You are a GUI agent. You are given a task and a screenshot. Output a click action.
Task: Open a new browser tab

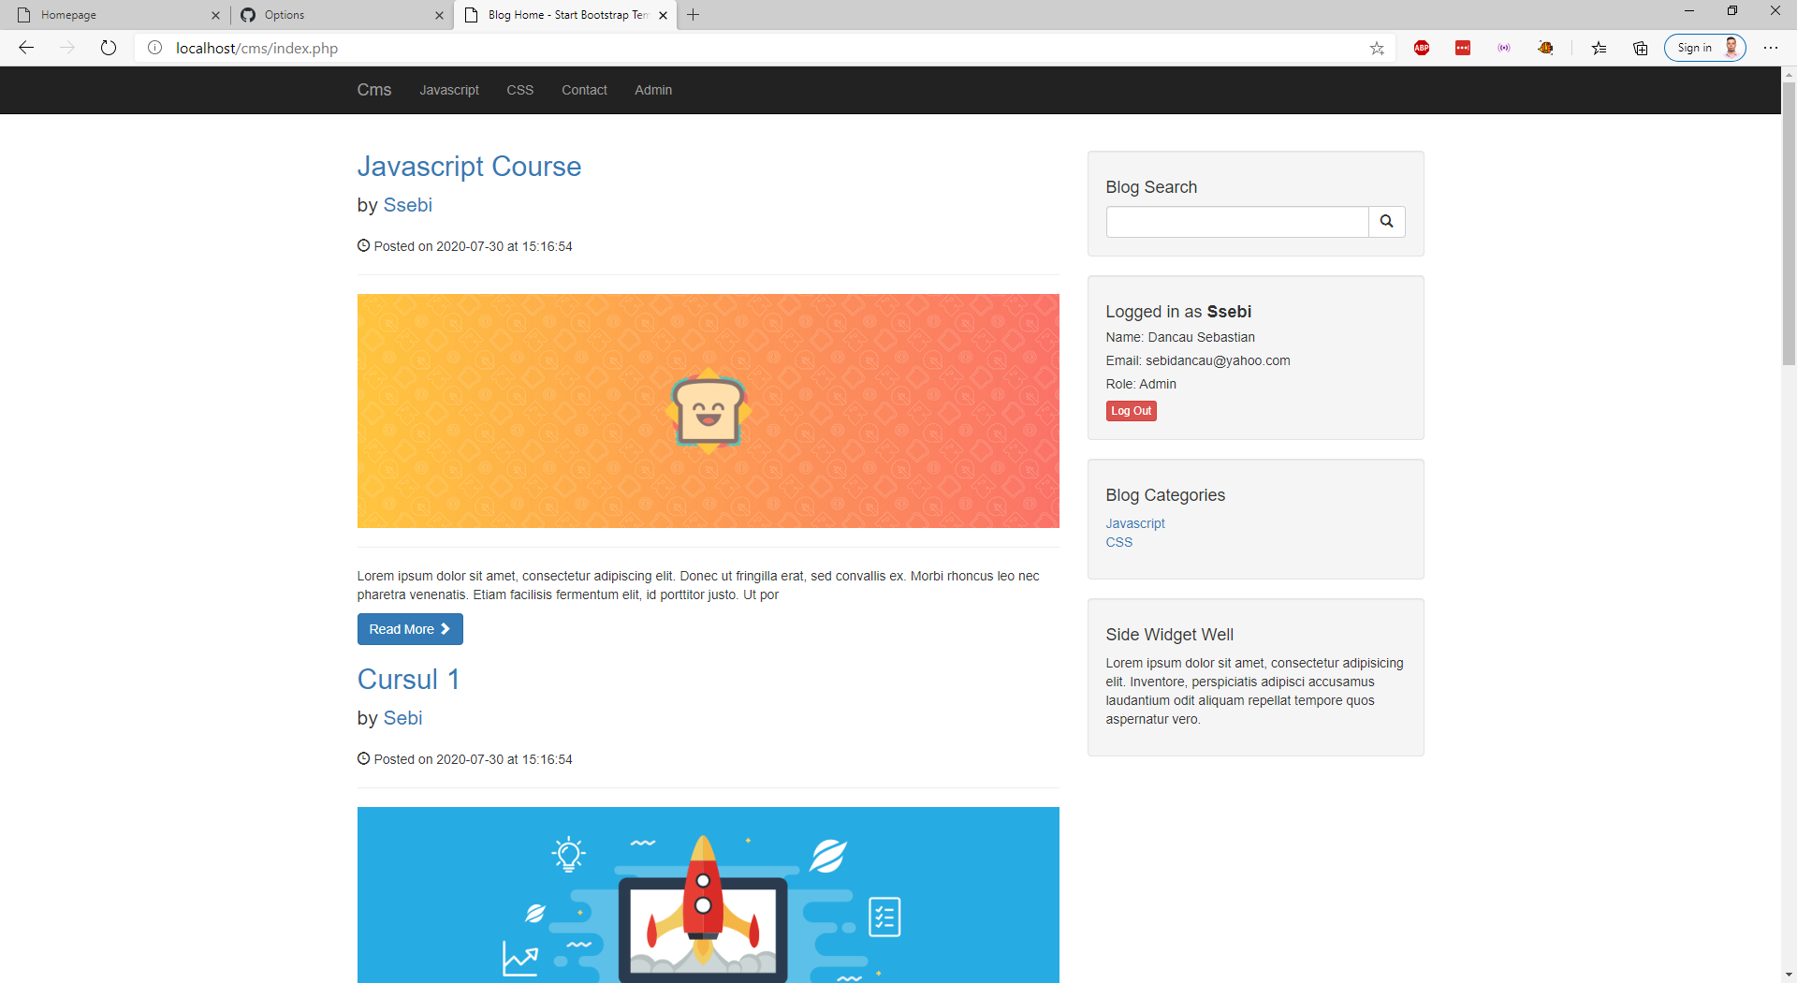click(x=693, y=15)
